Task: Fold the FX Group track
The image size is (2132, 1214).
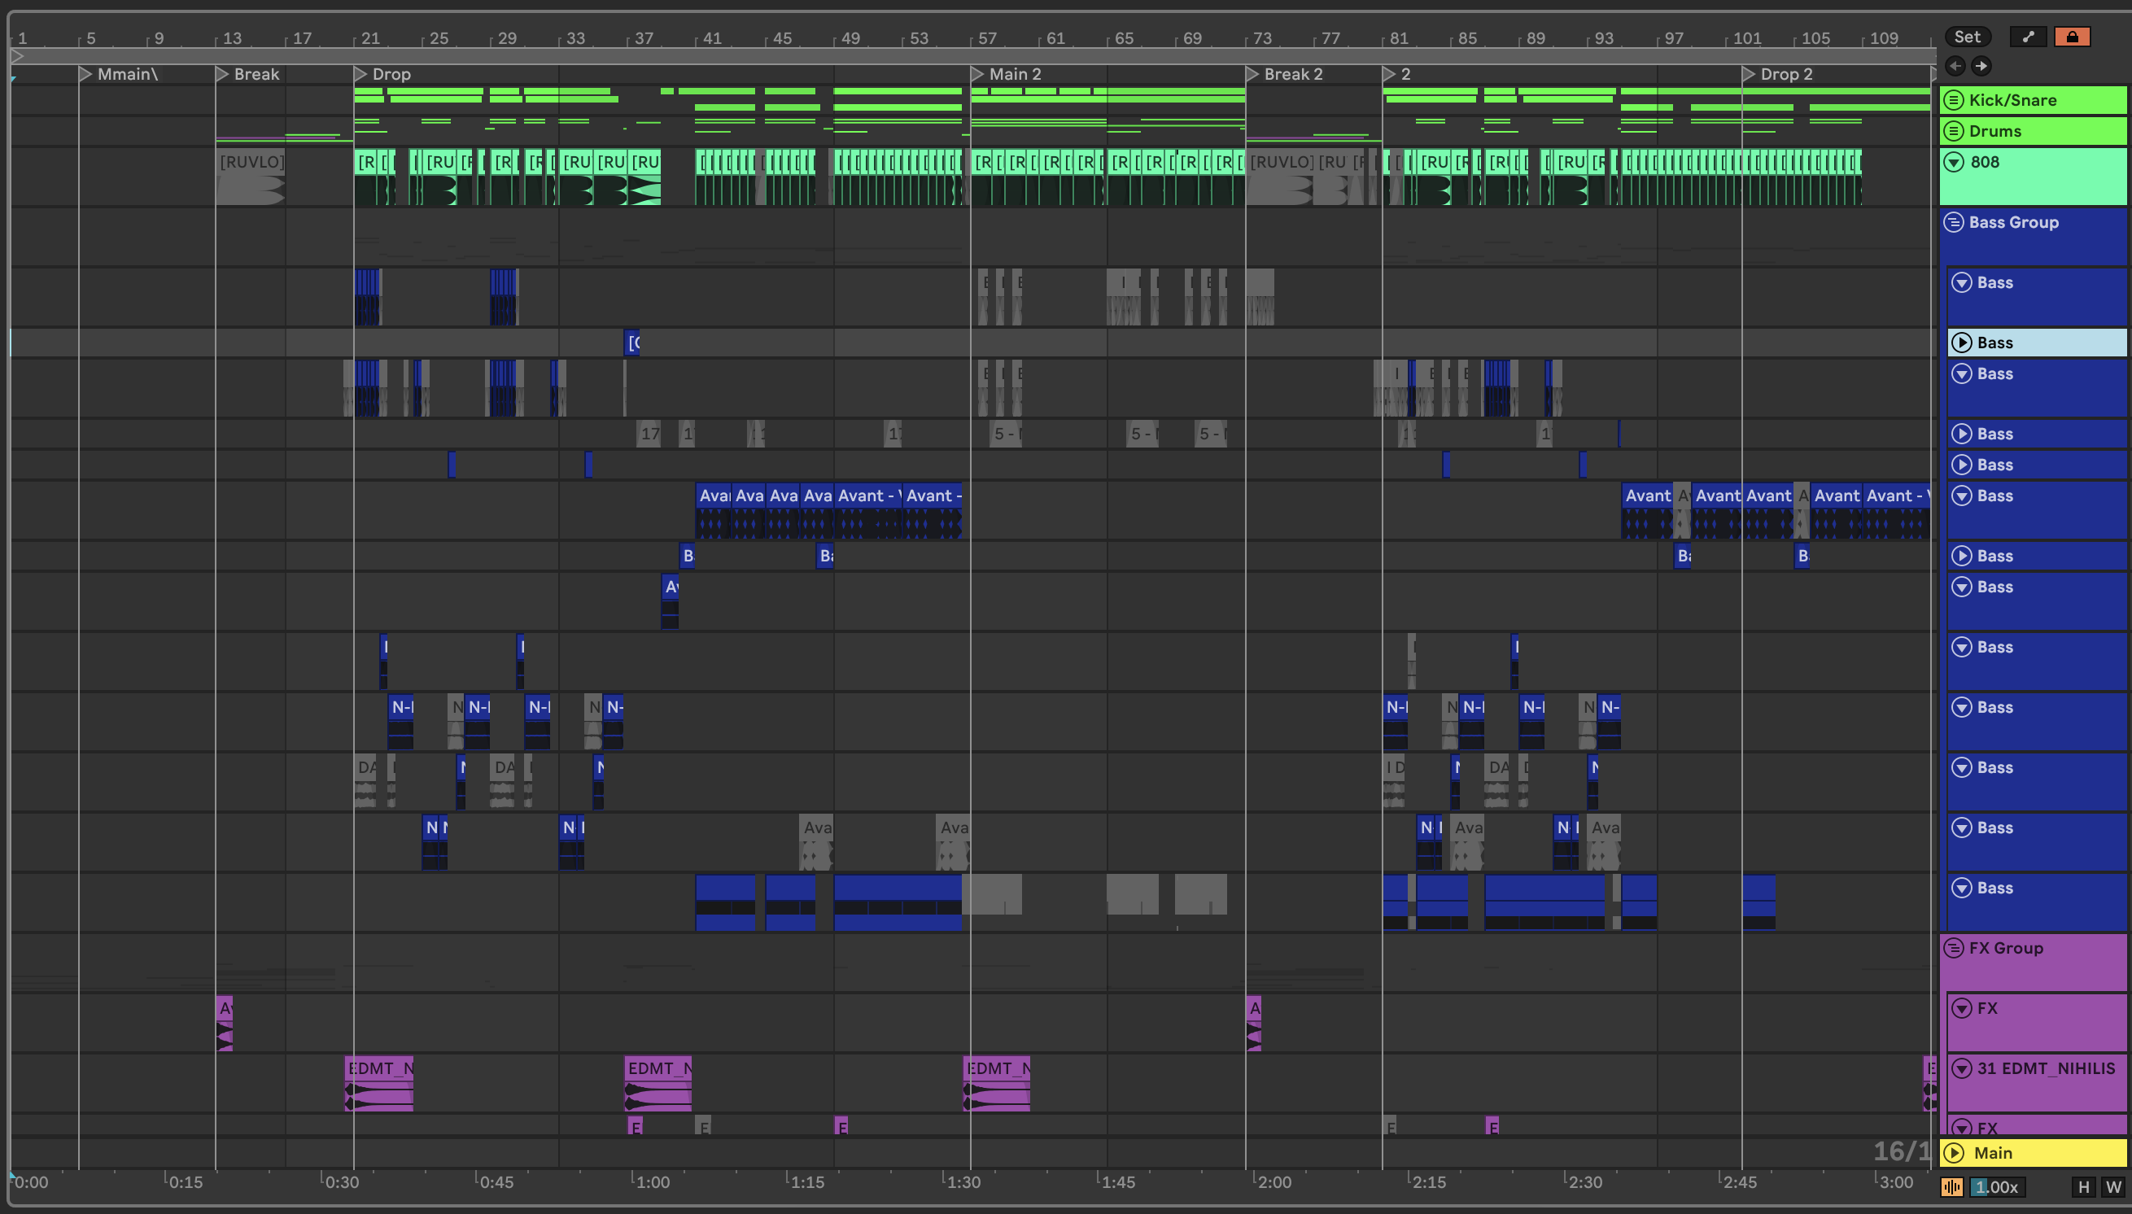Action: pyautogui.click(x=1954, y=948)
